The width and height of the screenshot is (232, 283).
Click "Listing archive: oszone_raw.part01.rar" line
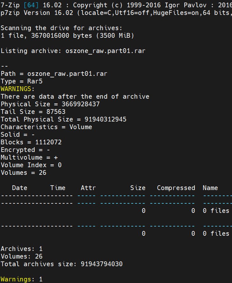tap(73, 51)
